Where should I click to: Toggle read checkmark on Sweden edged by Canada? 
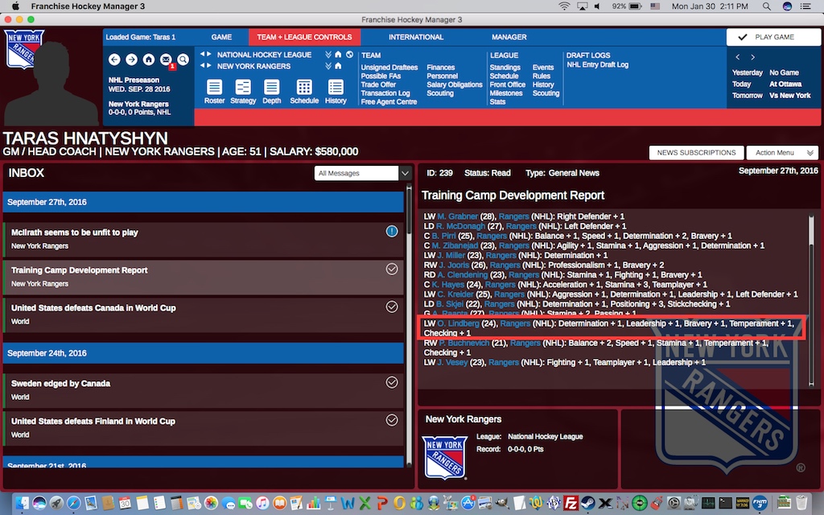(392, 382)
